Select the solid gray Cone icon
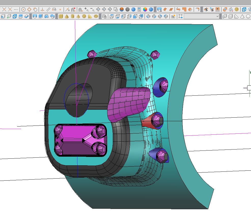 242,16
